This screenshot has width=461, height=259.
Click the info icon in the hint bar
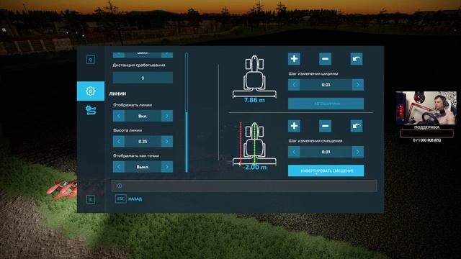coord(120,186)
